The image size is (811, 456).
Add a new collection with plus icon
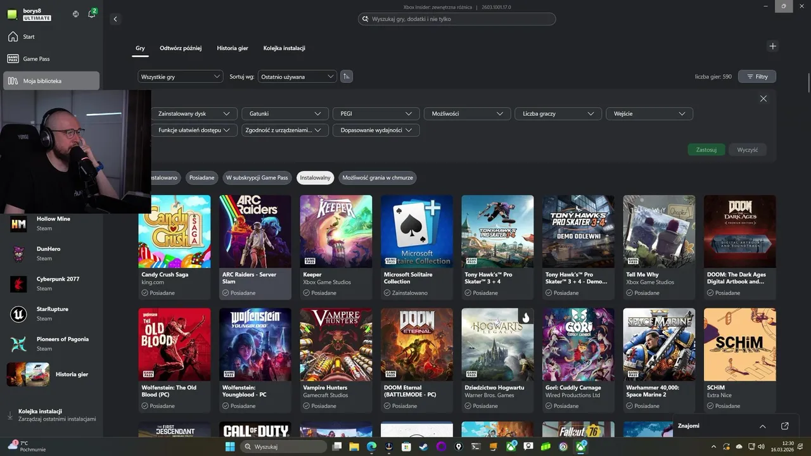point(772,46)
